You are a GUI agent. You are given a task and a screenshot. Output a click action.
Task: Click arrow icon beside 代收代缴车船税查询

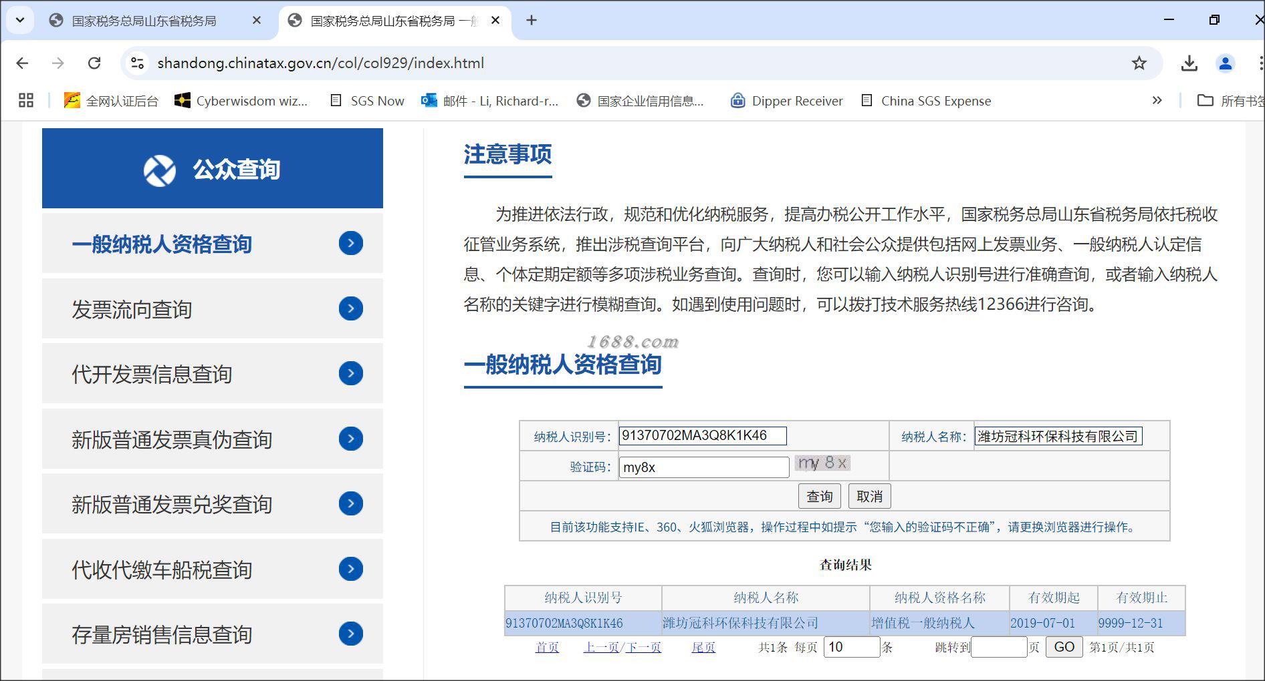(351, 569)
